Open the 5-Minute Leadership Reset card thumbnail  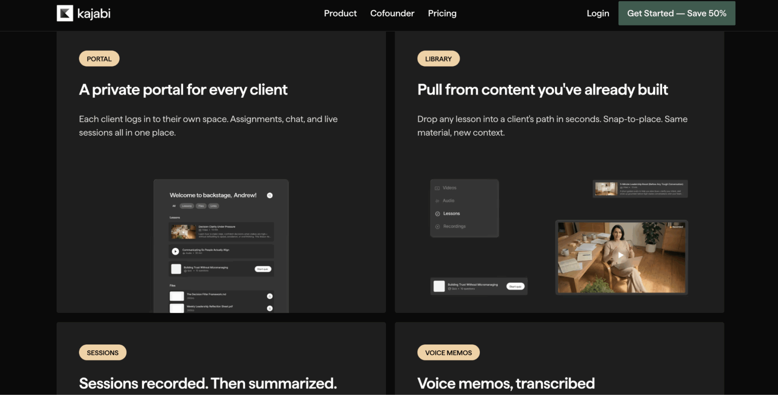tap(606, 189)
